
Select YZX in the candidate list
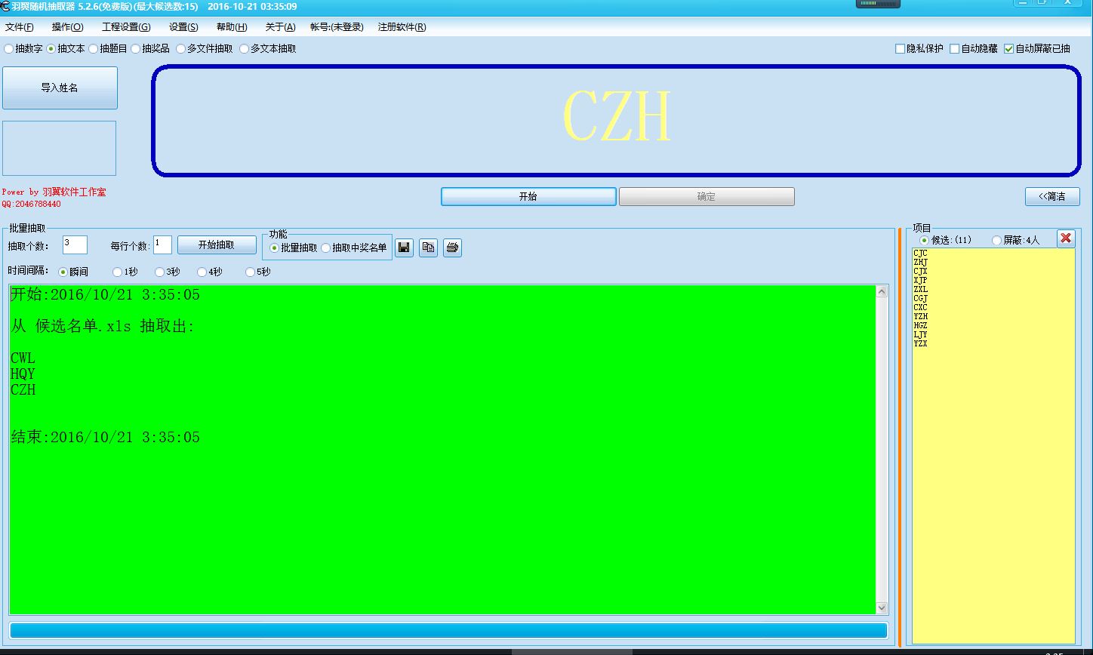tap(920, 344)
